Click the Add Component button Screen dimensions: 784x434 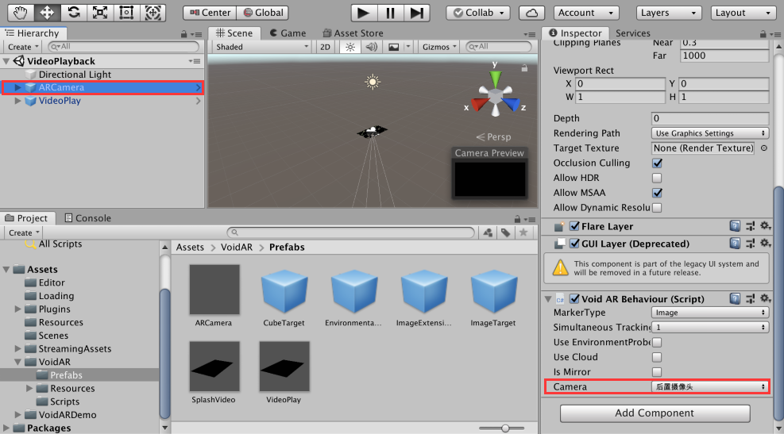(x=655, y=413)
